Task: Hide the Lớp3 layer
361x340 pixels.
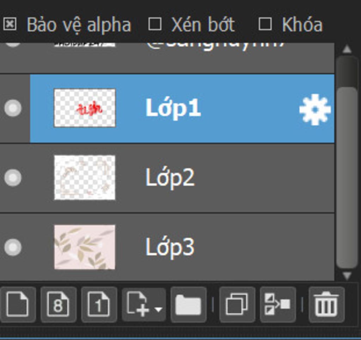Action: (x=13, y=247)
